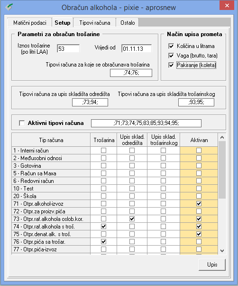Viewport: 238px width, 286px height.
Task: Click the active account types list field
Action: [x=146, y=123]
